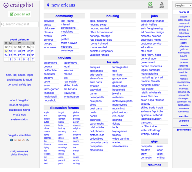Go to avoid scams & fraud page

[19, 80]
